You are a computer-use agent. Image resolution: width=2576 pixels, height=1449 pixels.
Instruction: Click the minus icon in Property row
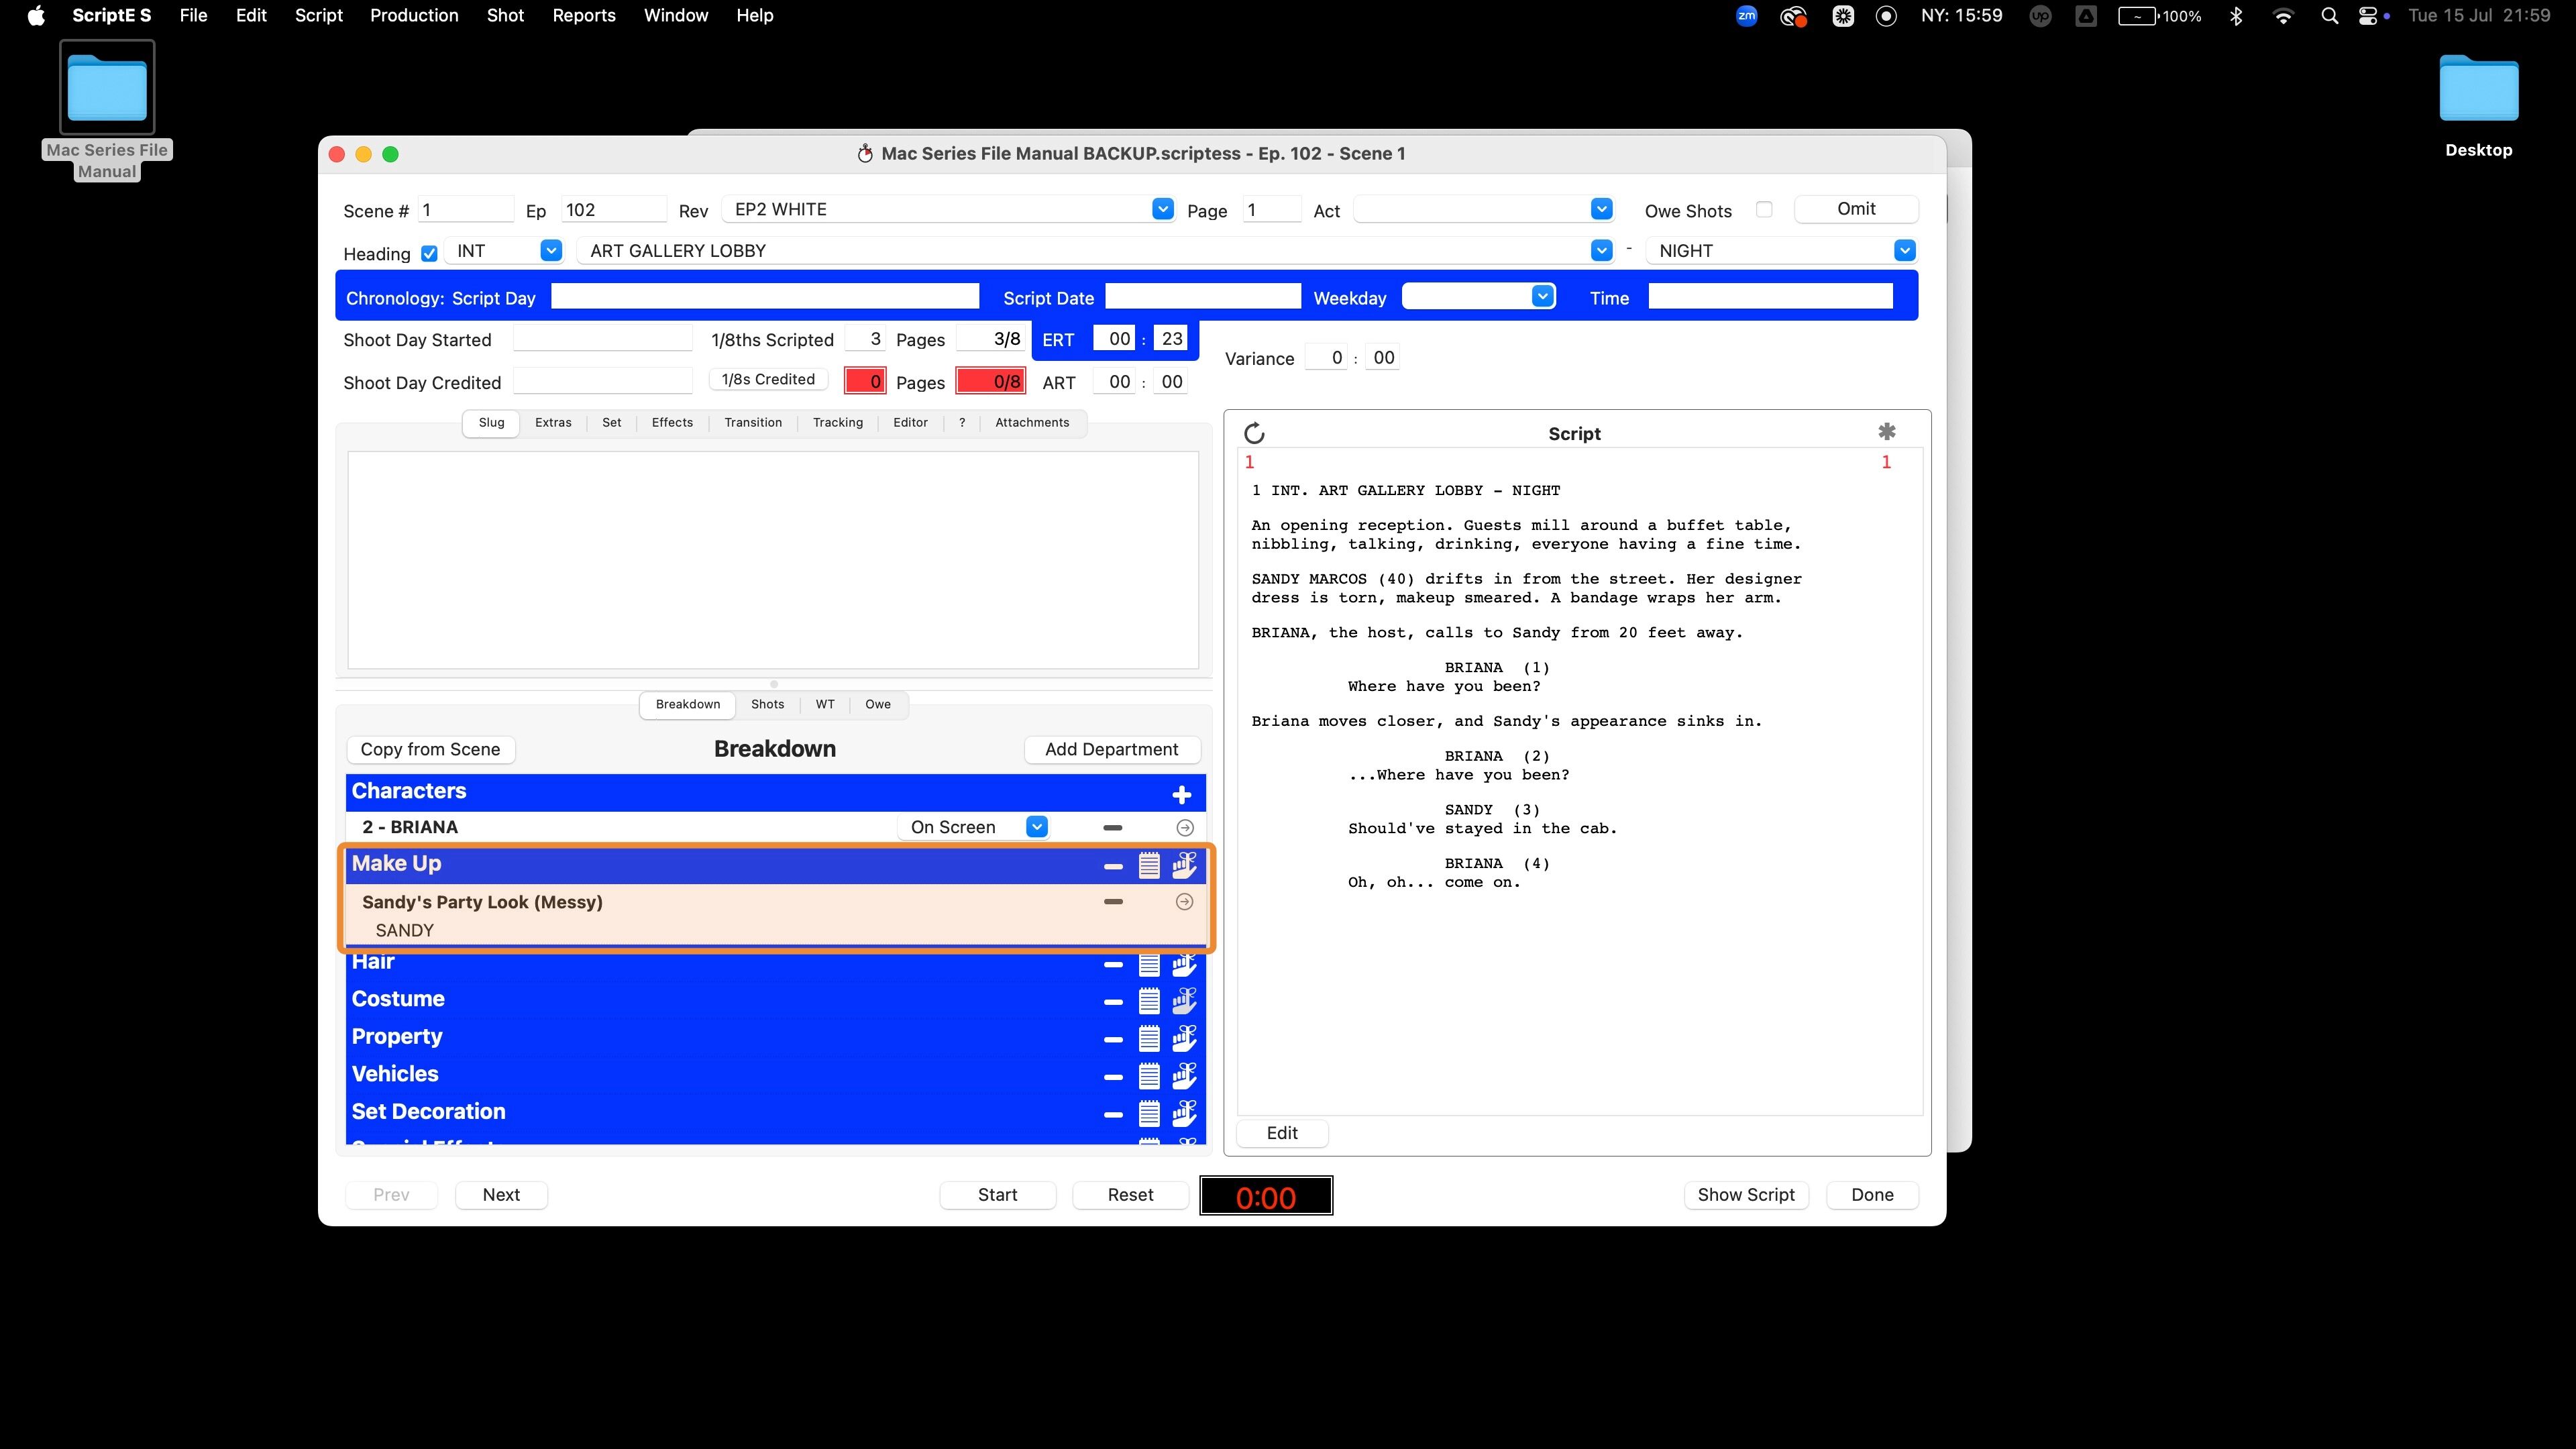[1113, 1039]
